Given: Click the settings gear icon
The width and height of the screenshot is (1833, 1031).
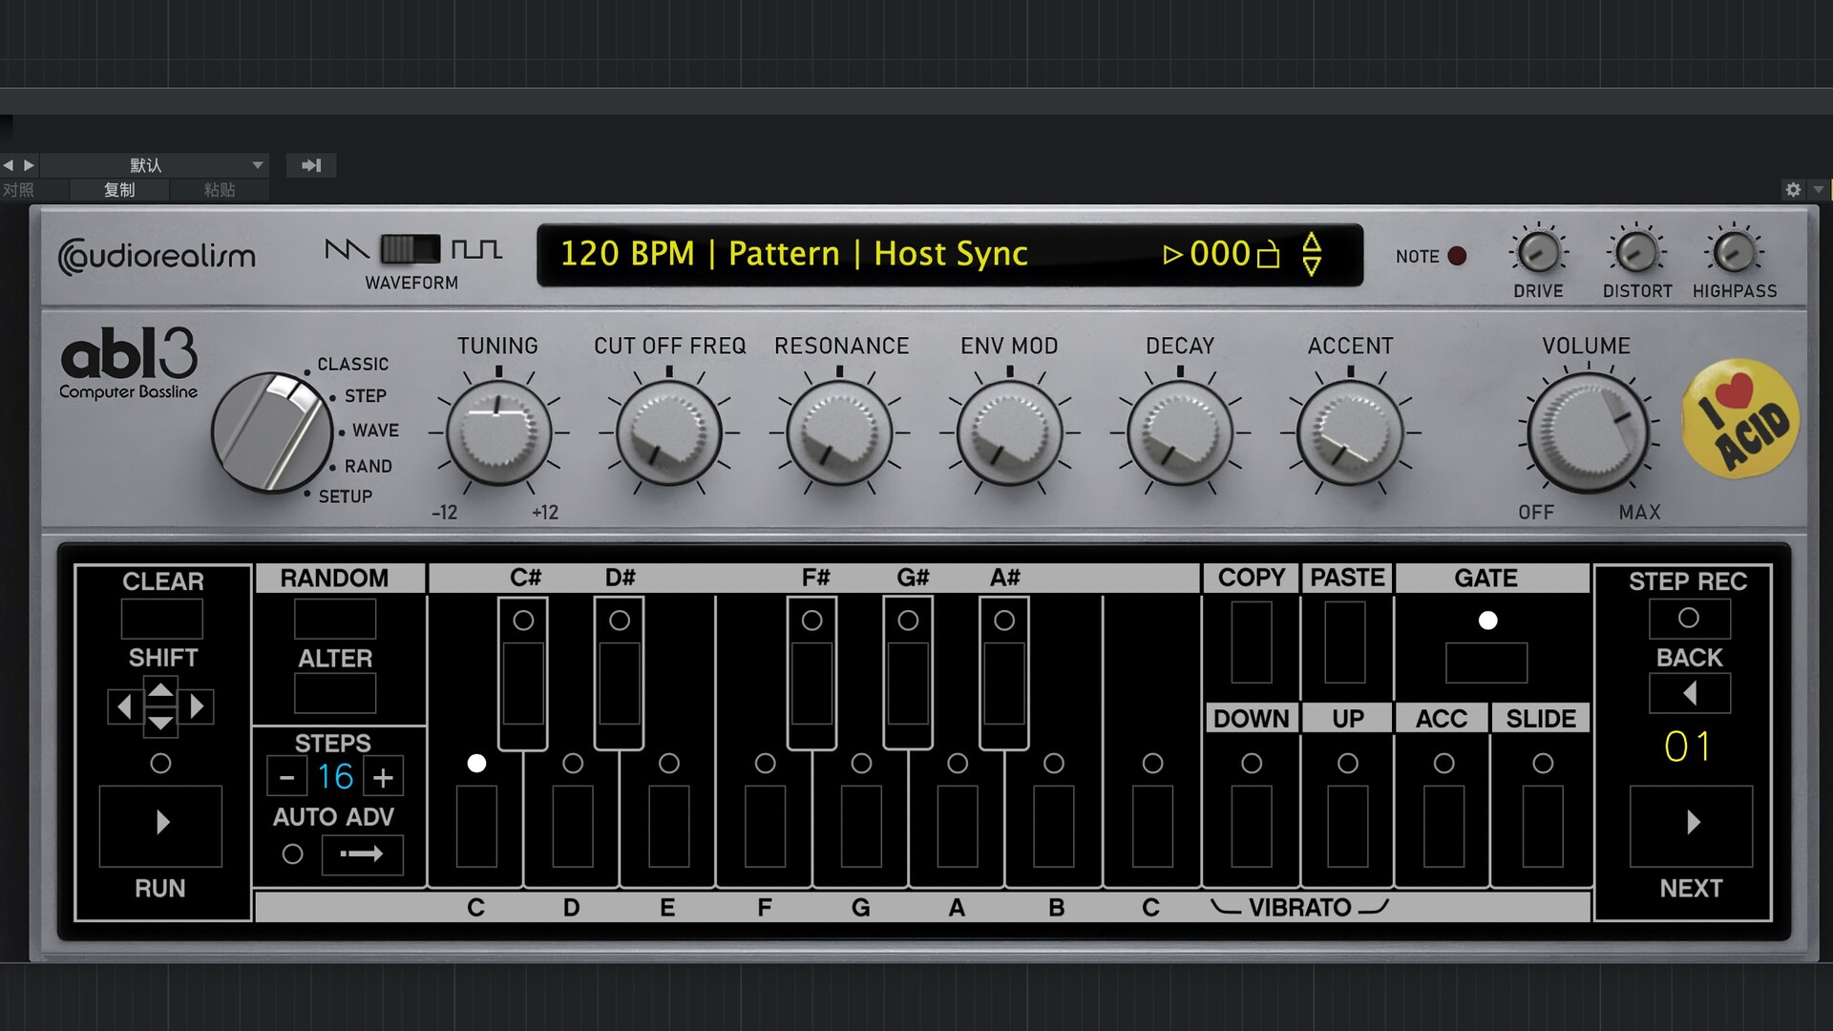Looking at the screenshot, I should (1793, 190).
